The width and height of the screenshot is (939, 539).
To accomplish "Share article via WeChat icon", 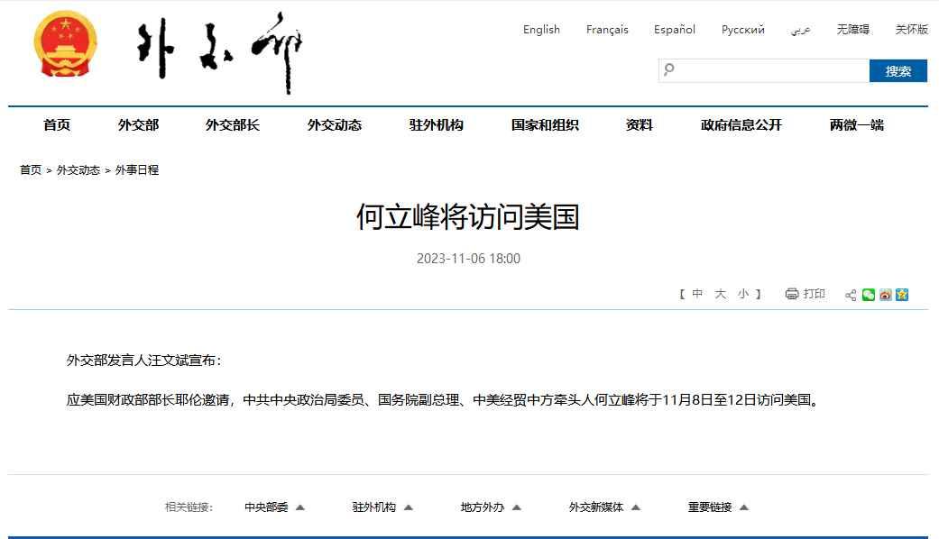I will tap(868, 295).
